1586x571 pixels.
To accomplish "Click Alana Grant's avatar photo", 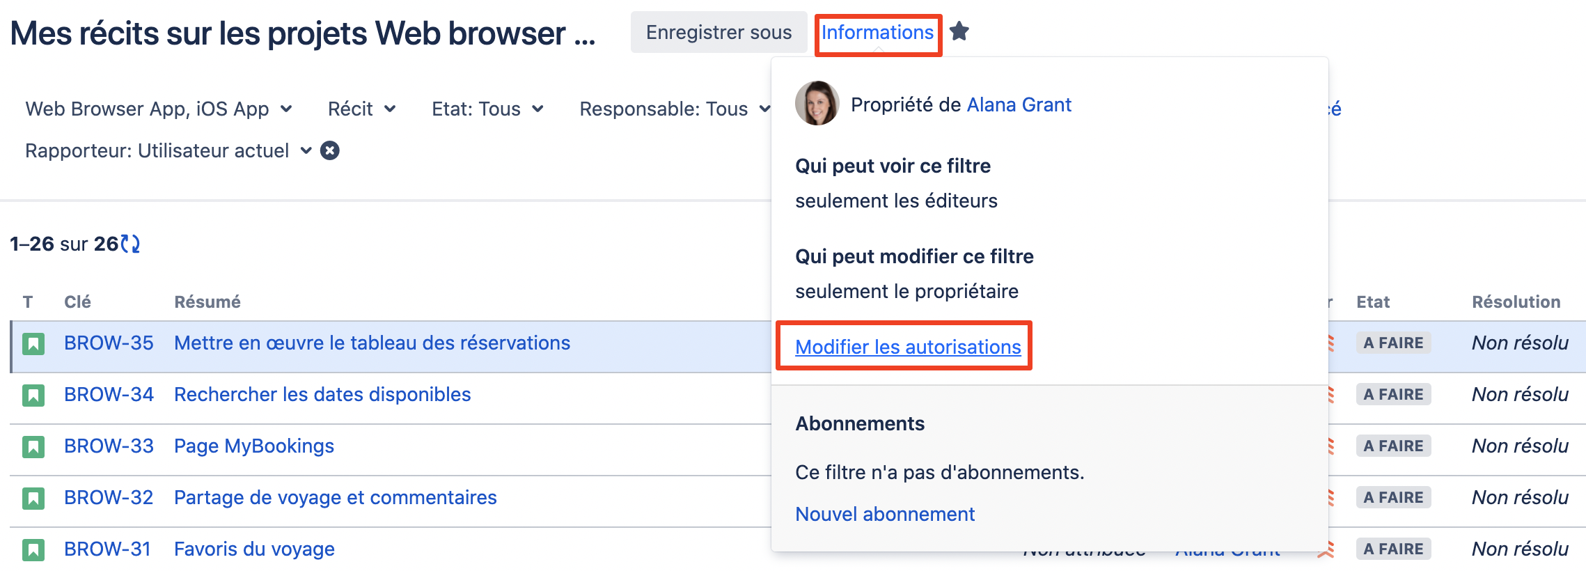I will (x=817, y=104).
